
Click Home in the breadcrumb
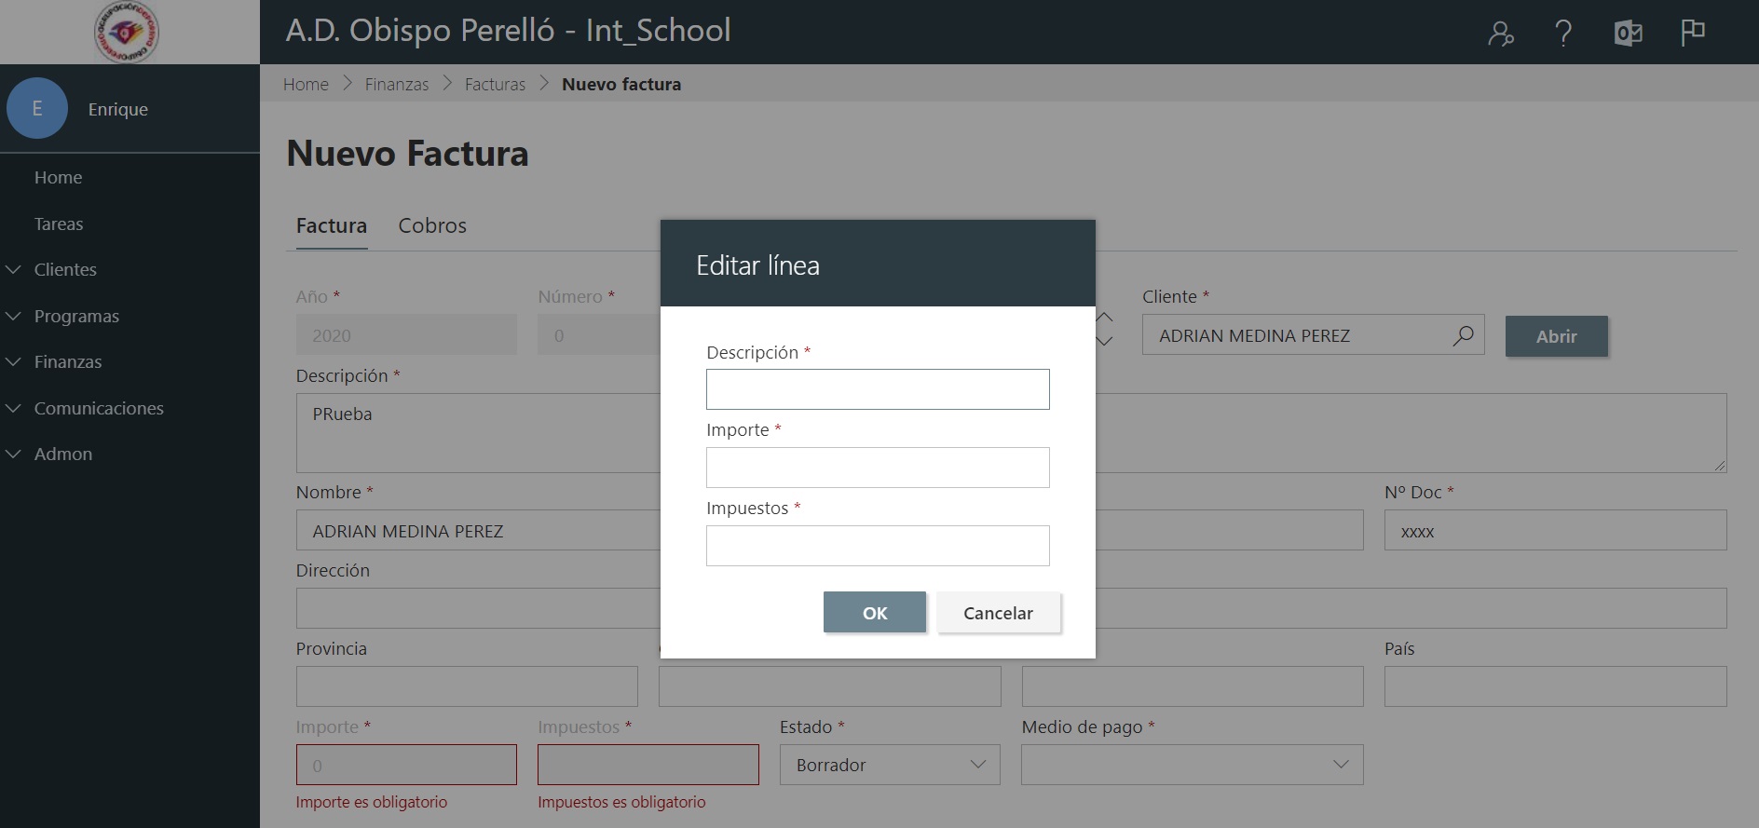(306, 84)
